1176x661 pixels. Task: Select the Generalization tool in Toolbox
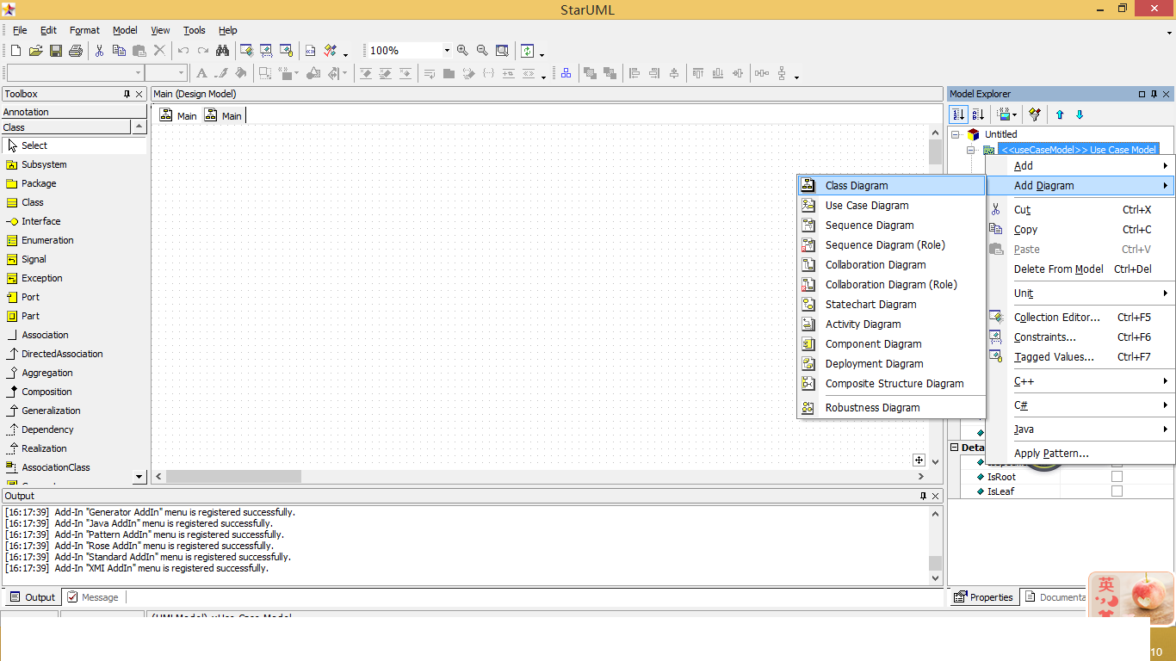(74, 411)
